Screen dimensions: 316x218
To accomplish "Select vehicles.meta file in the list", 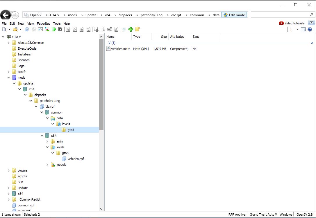I will 120,49.
